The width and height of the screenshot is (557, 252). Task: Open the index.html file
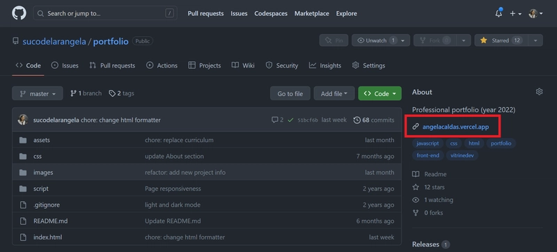(x=47, y=237)
